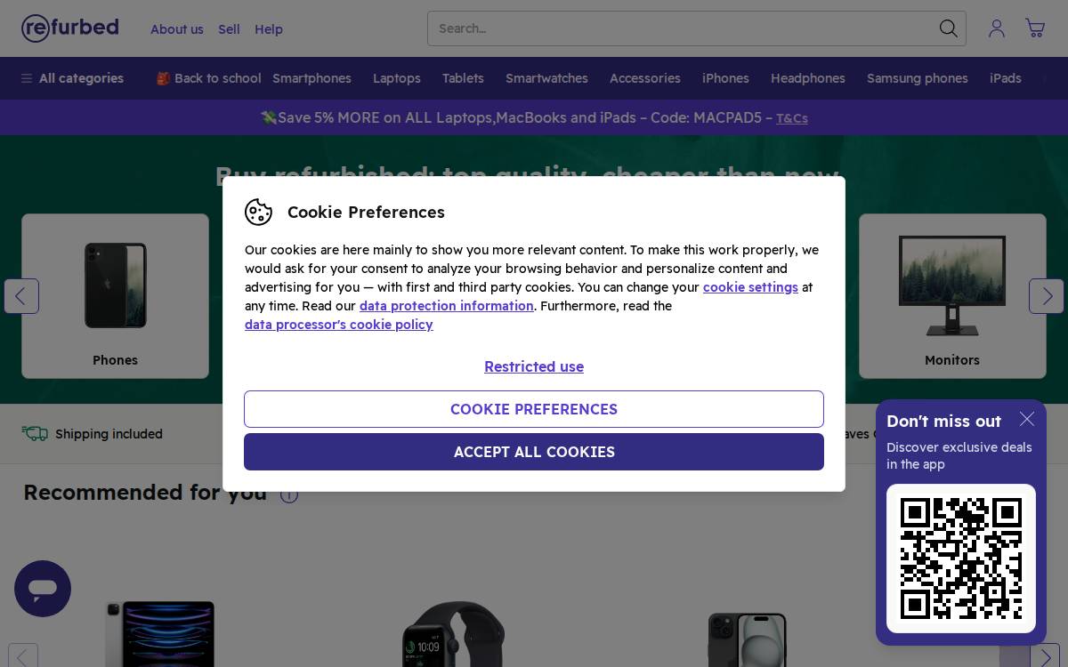Select Accessories in navigation bar

click(645, 78)
